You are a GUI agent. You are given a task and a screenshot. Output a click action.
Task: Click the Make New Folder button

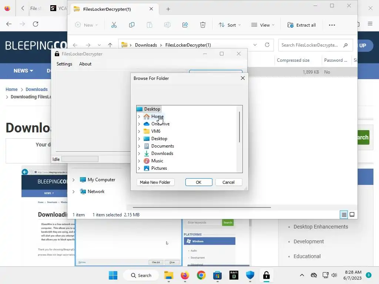tap(155, 182)
